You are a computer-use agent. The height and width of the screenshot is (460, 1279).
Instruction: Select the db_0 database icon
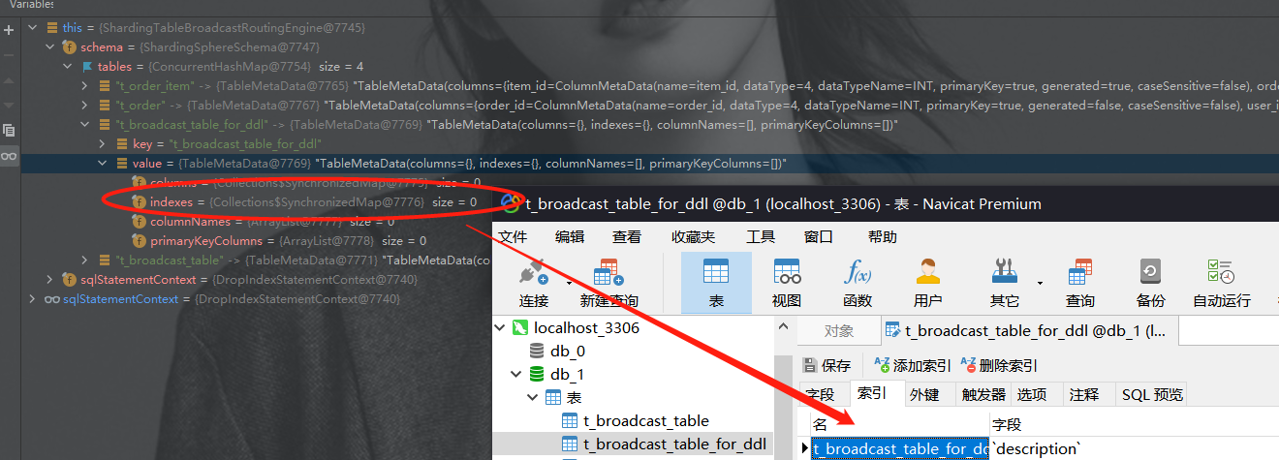click(x=536, y=351)
